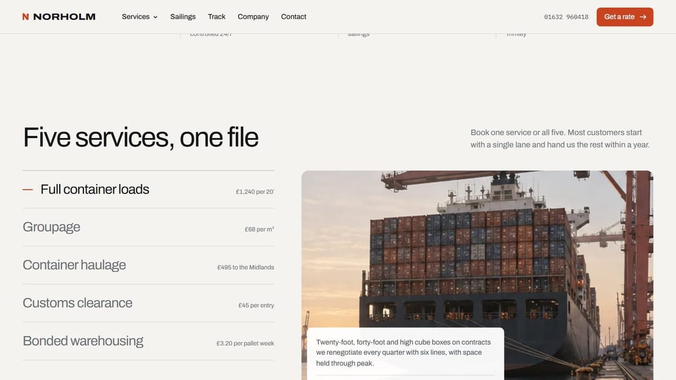Go to the Track page
Viewport: 676px width, 380px height.
click(217, 17)
